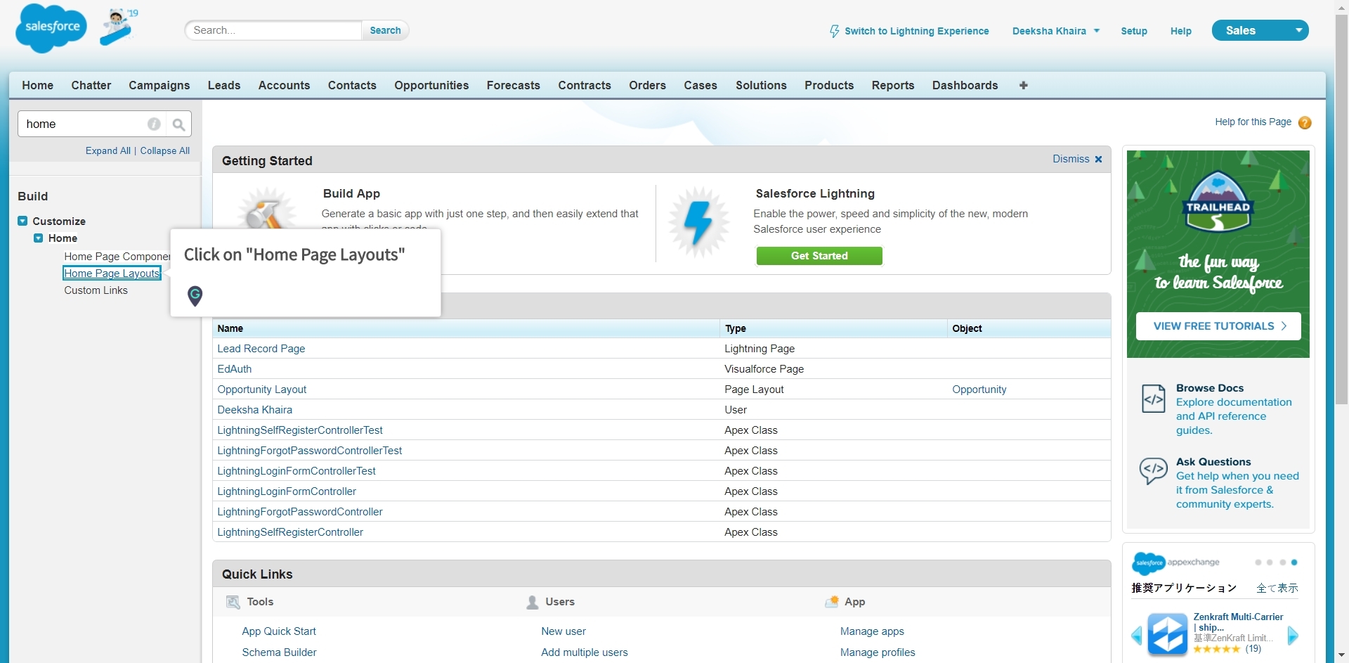Click the page vertical scrollbar
This screenshot has width=1349, height=663.
[1341, 211]
